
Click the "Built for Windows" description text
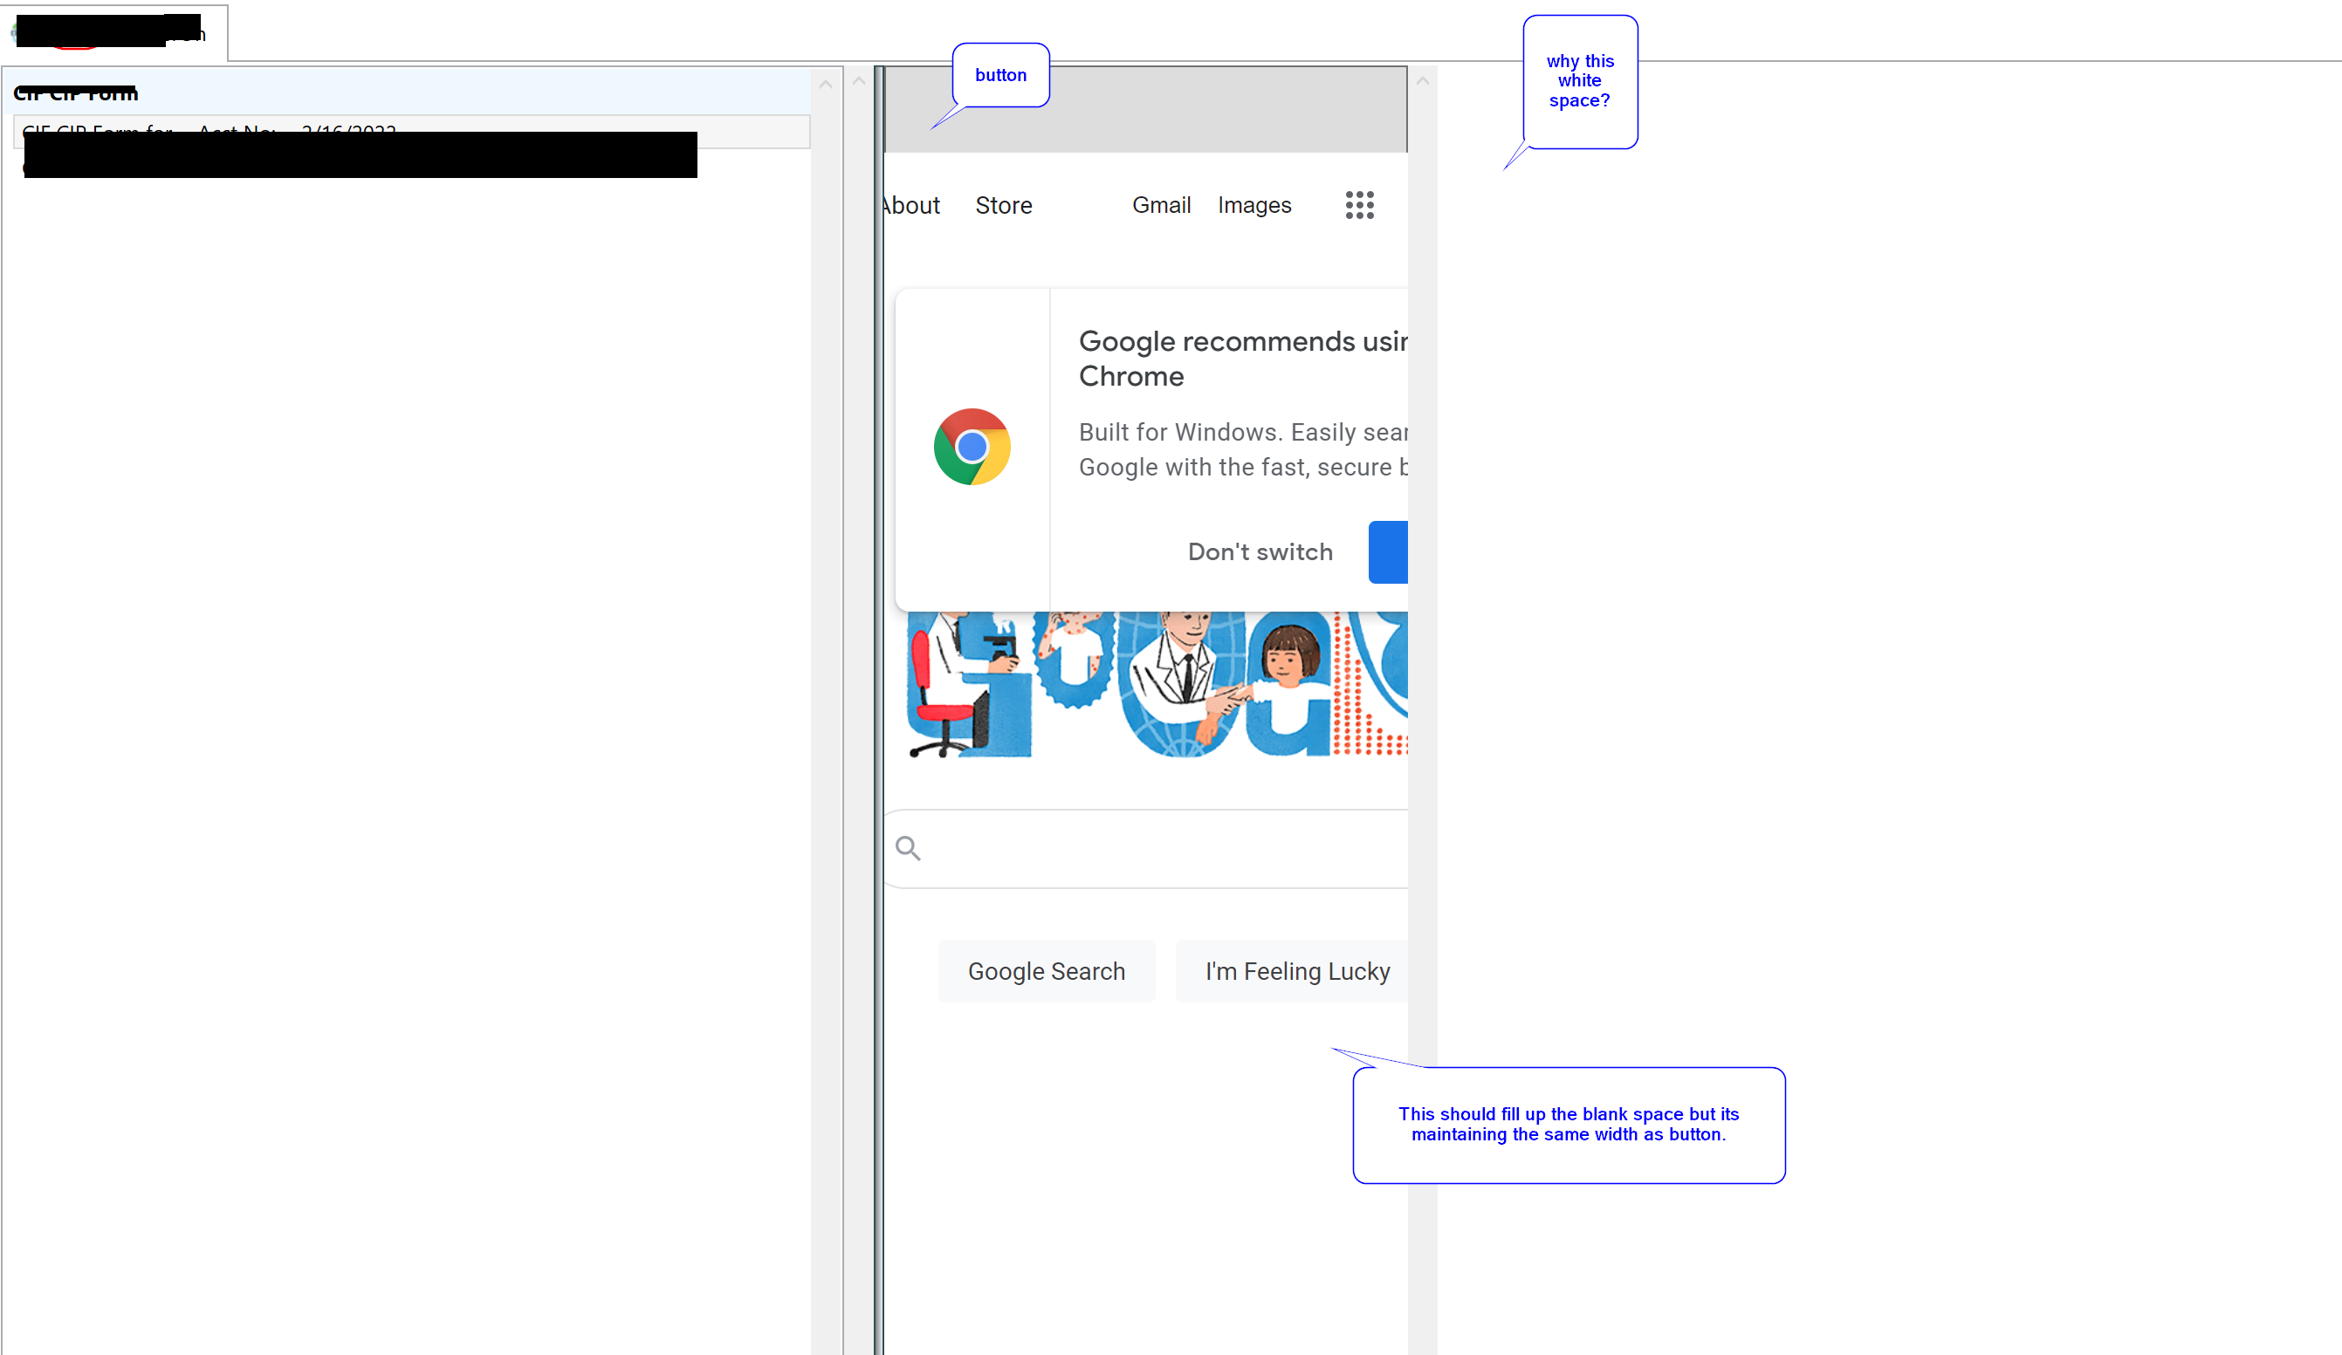point(1242,449)
